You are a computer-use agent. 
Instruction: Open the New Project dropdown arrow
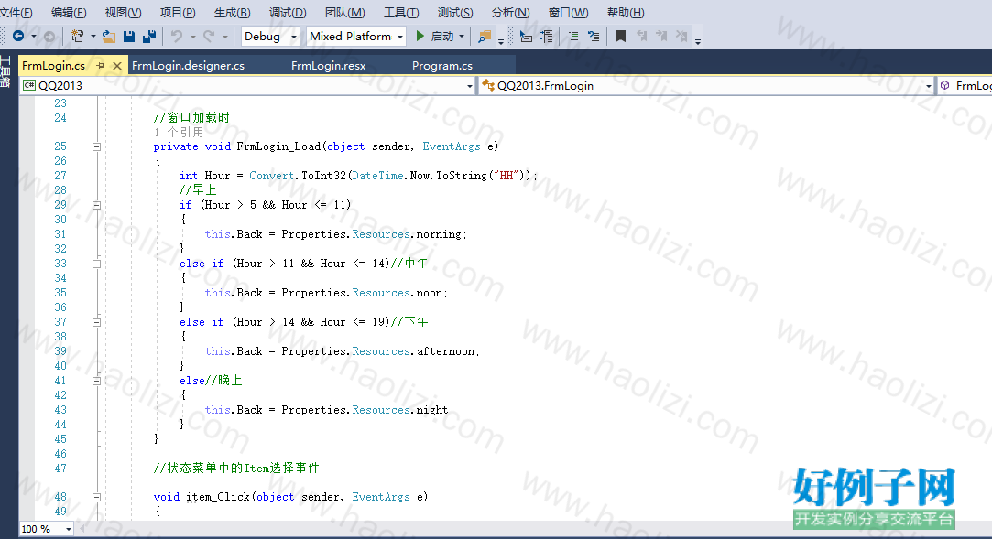tap(93, 37)
